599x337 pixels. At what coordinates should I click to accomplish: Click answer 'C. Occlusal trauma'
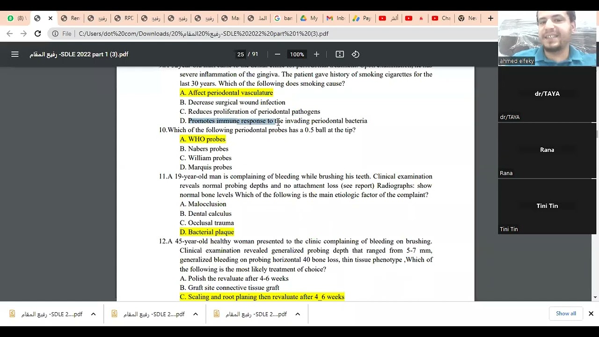pyautogui.click(x=207, y=223)
